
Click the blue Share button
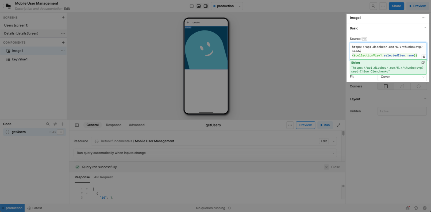(396, 6)
